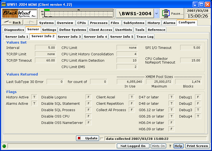Click the Disable Logons flag box
This screenshot has height=151, width=212.
pyautogui.click(x=89, y=97)
